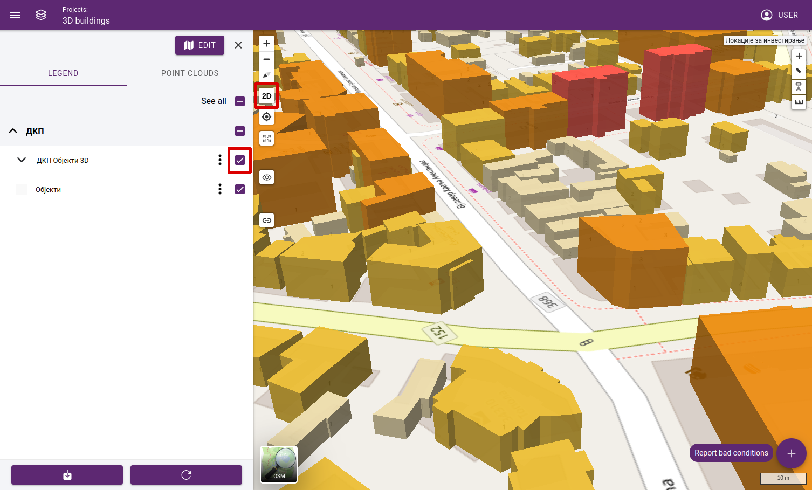812x490 pixels.
Task: Toggle the See all checkbox
Action: pos(240,101)
